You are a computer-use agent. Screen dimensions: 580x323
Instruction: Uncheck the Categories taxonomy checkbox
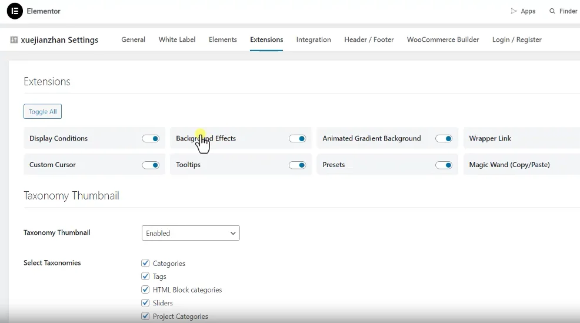click(x=145, y=264)
